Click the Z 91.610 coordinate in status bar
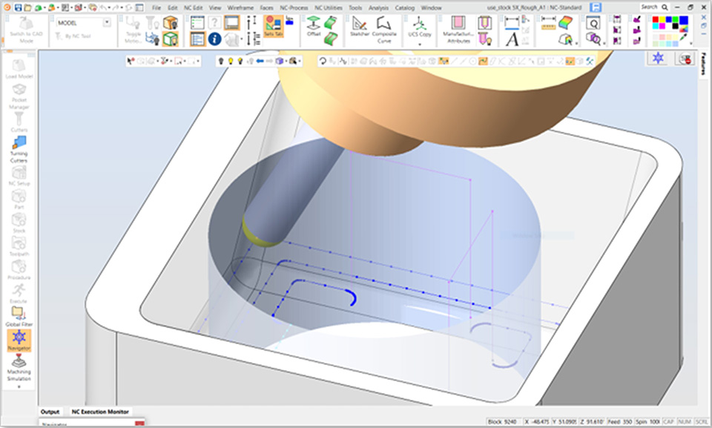The height and width of the screenshot is (428, 712). [x=592, y=421]
